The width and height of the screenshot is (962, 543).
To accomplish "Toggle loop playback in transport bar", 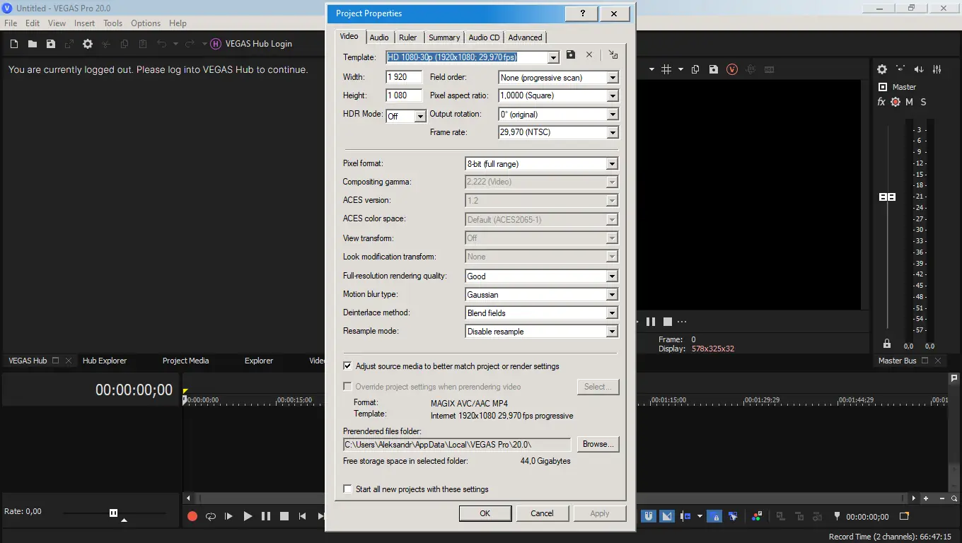I will [x=211, y=516].
